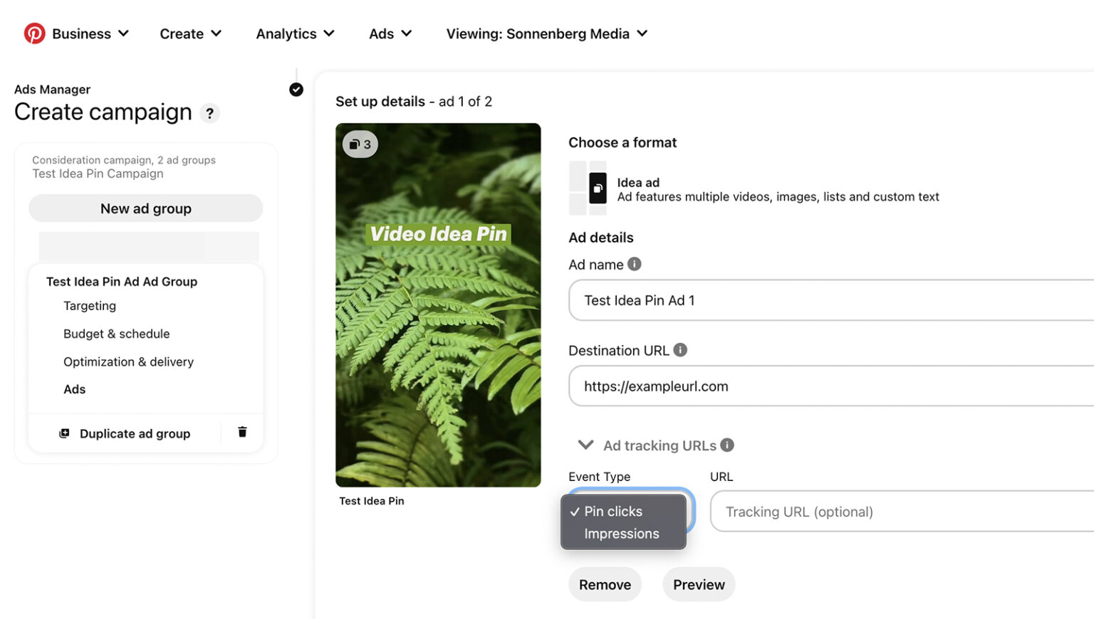
Task: Open the Business dropdown menu
Action: pyautogui.click(x=90, y=33)
